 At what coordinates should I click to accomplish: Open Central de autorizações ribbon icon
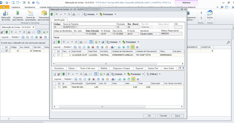pos(31,16)
